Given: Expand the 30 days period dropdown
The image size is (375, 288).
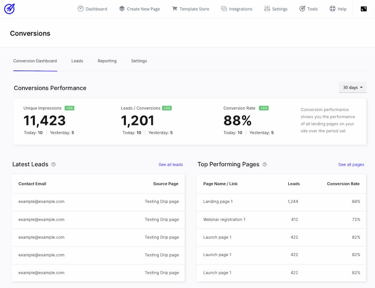Looking at the screenshot, I should point(352,87).
